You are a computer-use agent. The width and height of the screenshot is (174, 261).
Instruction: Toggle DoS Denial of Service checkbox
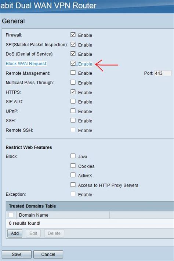click(x=73, y=54)
